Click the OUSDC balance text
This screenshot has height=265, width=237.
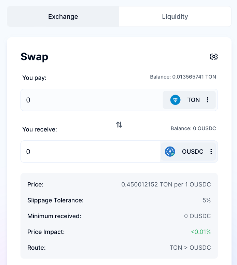coord(193,128)
